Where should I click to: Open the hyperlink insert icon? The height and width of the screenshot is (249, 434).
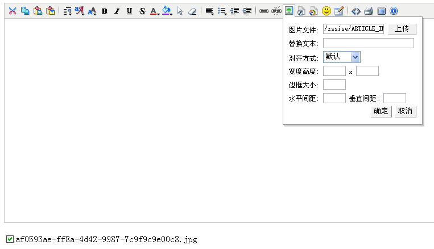coord(263,11)
